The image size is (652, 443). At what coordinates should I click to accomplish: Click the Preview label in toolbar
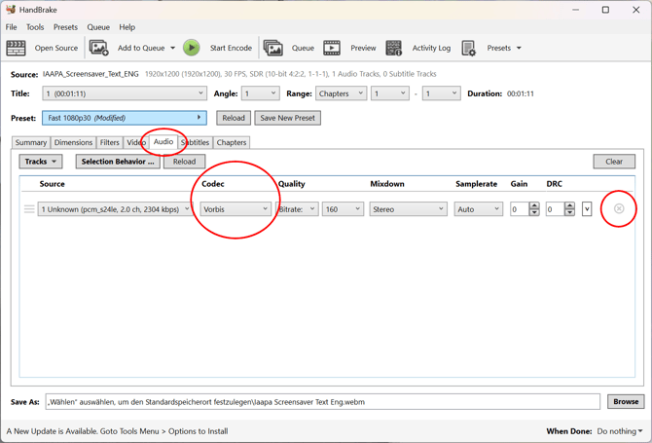[x=363, y=48]
